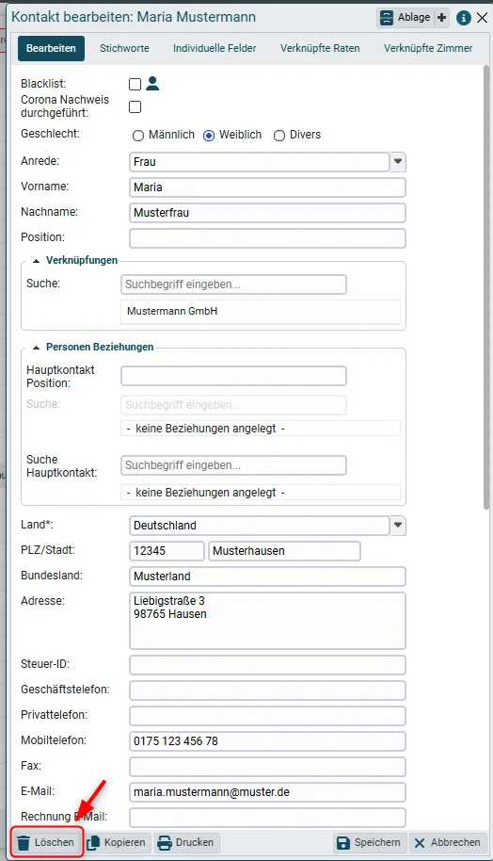Enable the Blacklist checkbox
Screen dimensions: 493x861
(x=135, y=84)
